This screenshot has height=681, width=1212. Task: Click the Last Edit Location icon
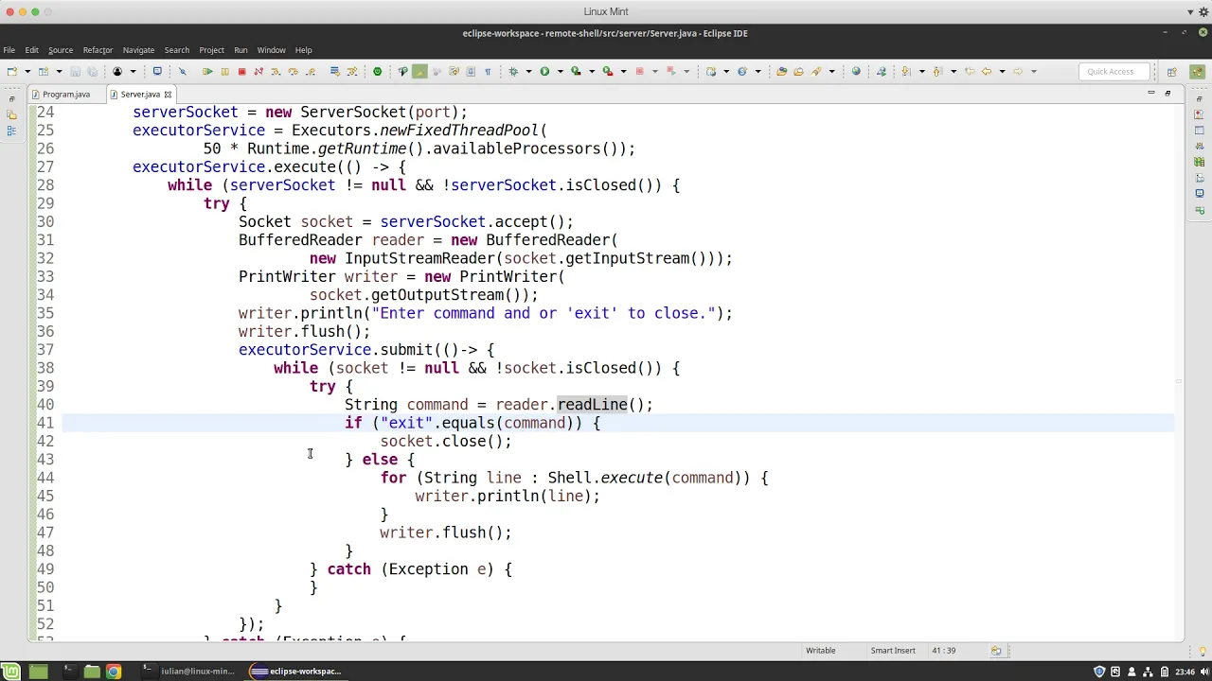point(970,71)
